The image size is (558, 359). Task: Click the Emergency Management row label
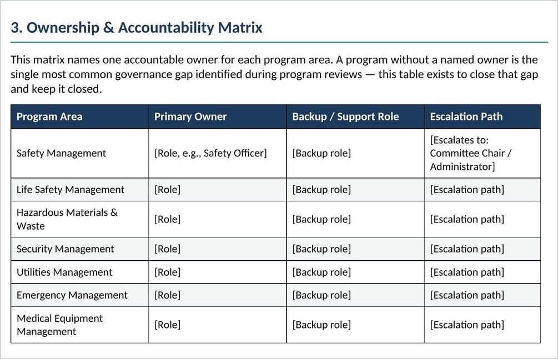coord(72,295)
